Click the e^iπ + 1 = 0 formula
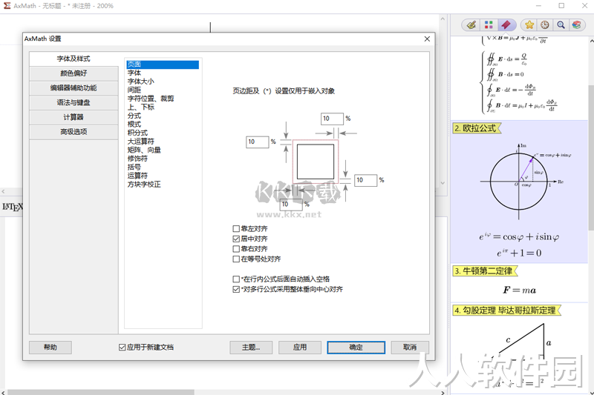Image resolution: width=594 pixels, height=395 pixels. click(519, 253)
